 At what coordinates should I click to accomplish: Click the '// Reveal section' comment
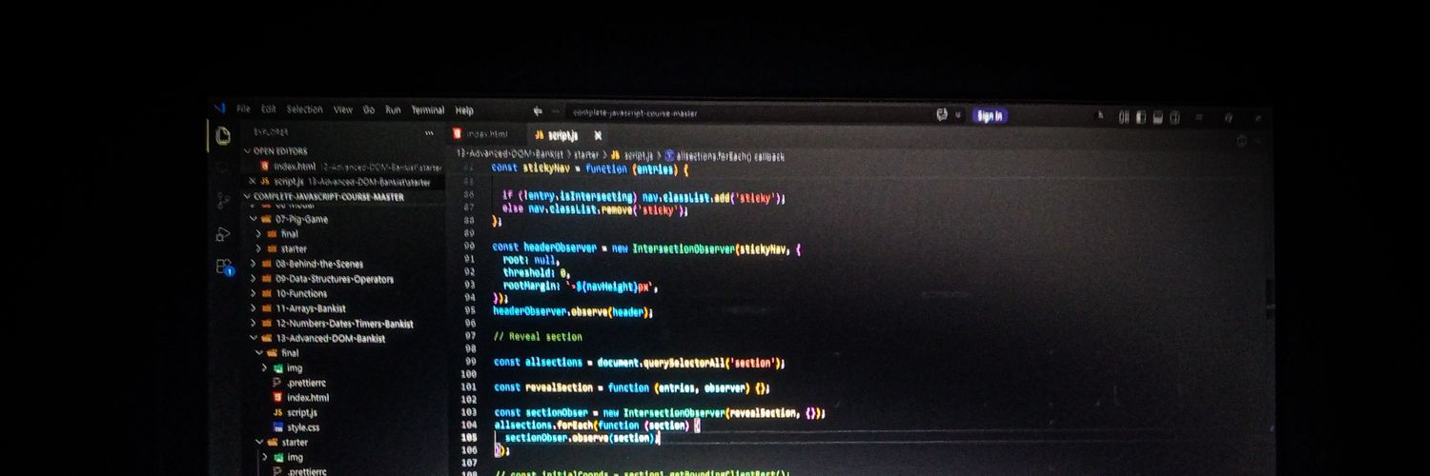tap(538, 337)
